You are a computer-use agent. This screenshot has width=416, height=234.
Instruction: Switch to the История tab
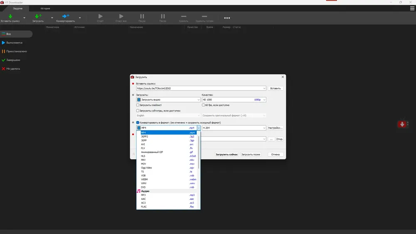pyautogui.click(x=45, y=8)
